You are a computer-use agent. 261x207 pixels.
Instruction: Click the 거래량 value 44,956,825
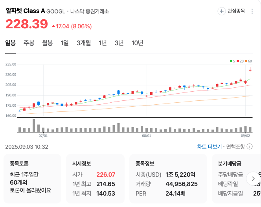[x=182, y=184]
